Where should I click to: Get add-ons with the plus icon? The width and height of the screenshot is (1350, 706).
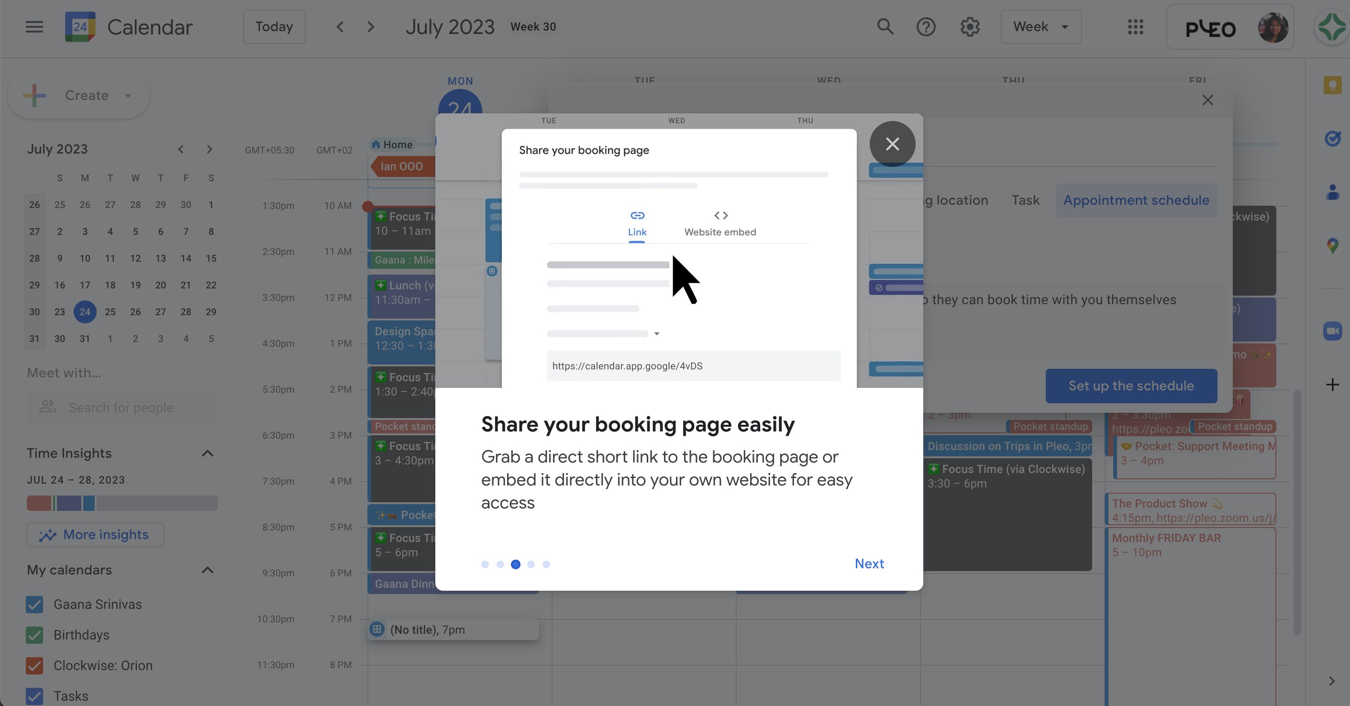[x=1332, y=385]
